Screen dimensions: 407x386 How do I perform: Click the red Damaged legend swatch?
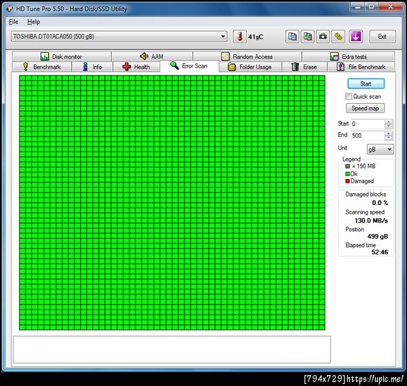[347, 181]
